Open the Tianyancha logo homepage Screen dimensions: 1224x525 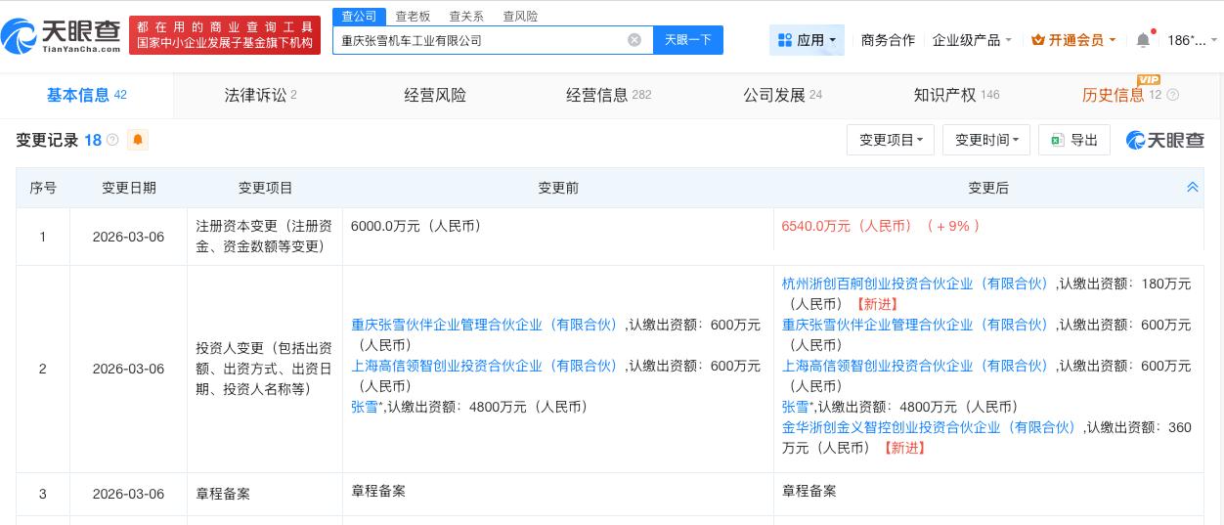[x=62, y=36]
